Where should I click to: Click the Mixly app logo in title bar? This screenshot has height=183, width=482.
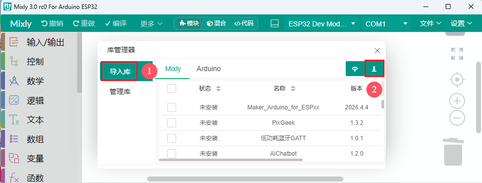tap(7, 6)
